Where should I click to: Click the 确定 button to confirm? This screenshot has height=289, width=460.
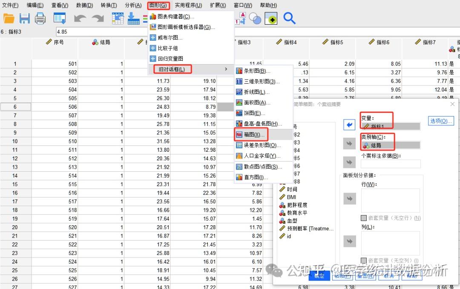[319, 276]
